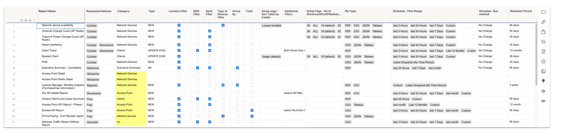The image size is (567, 134).
Task: Open the Activity Log icon in right sidebar
Action: 543,61
